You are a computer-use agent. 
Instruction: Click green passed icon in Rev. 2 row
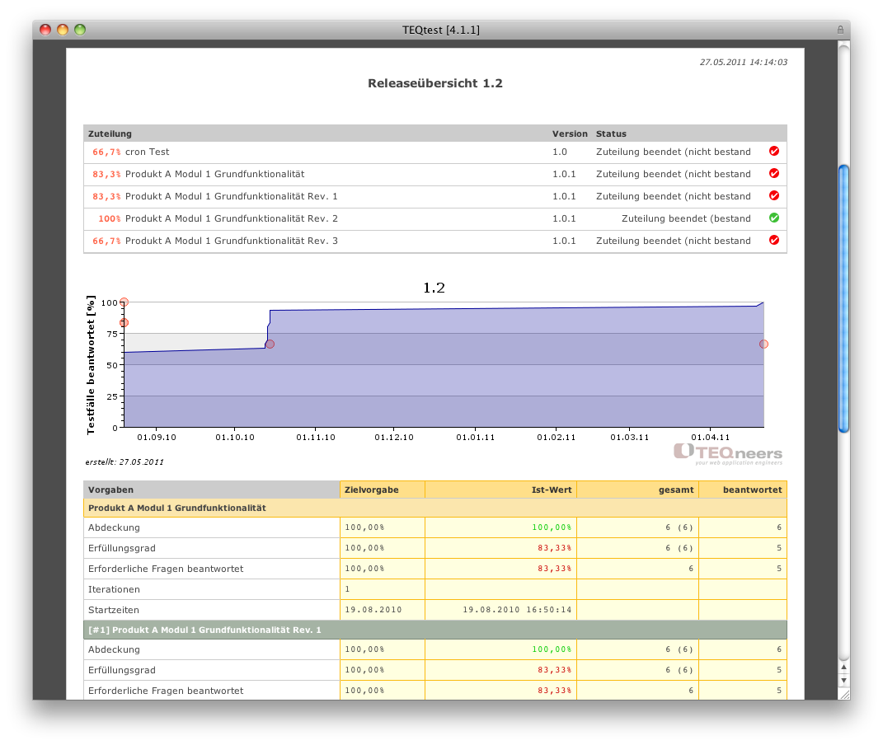point(774,218)
